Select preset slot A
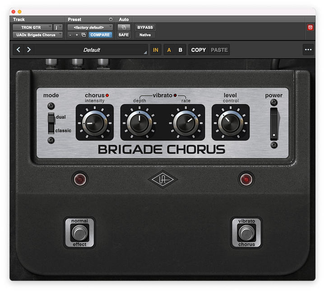Image resolution: width=325 pixels, height=292 pixels. click(169, 50)
